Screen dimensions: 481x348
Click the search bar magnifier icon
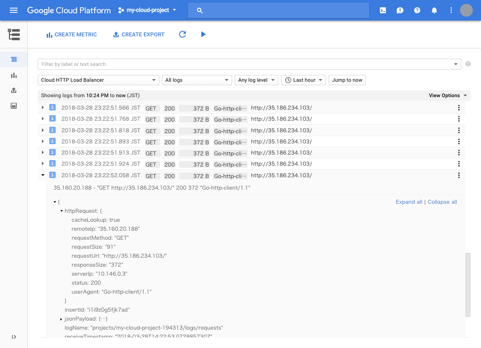click(x=200, y=10)
